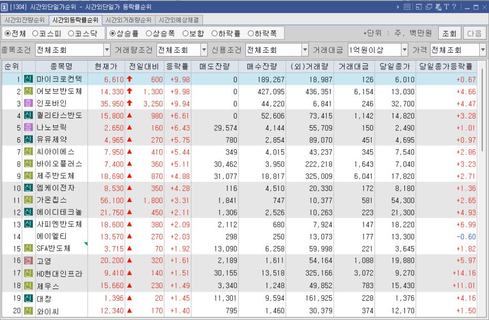The height and width of the screenshot is (320, 489).
Task: Open the 거래대금 dropdown showing 1억원이상
Action: point(404,50)
